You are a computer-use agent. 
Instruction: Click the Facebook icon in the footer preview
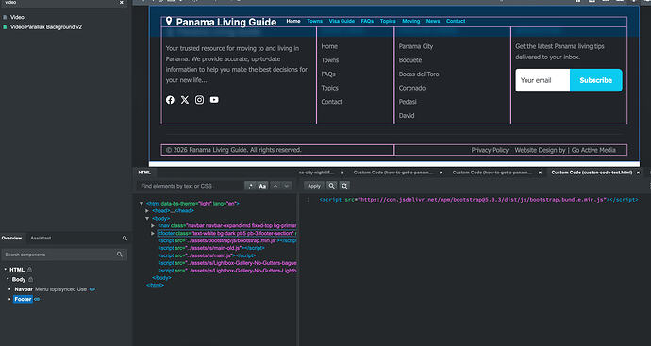pyautogui.click(x=170, y=100)
